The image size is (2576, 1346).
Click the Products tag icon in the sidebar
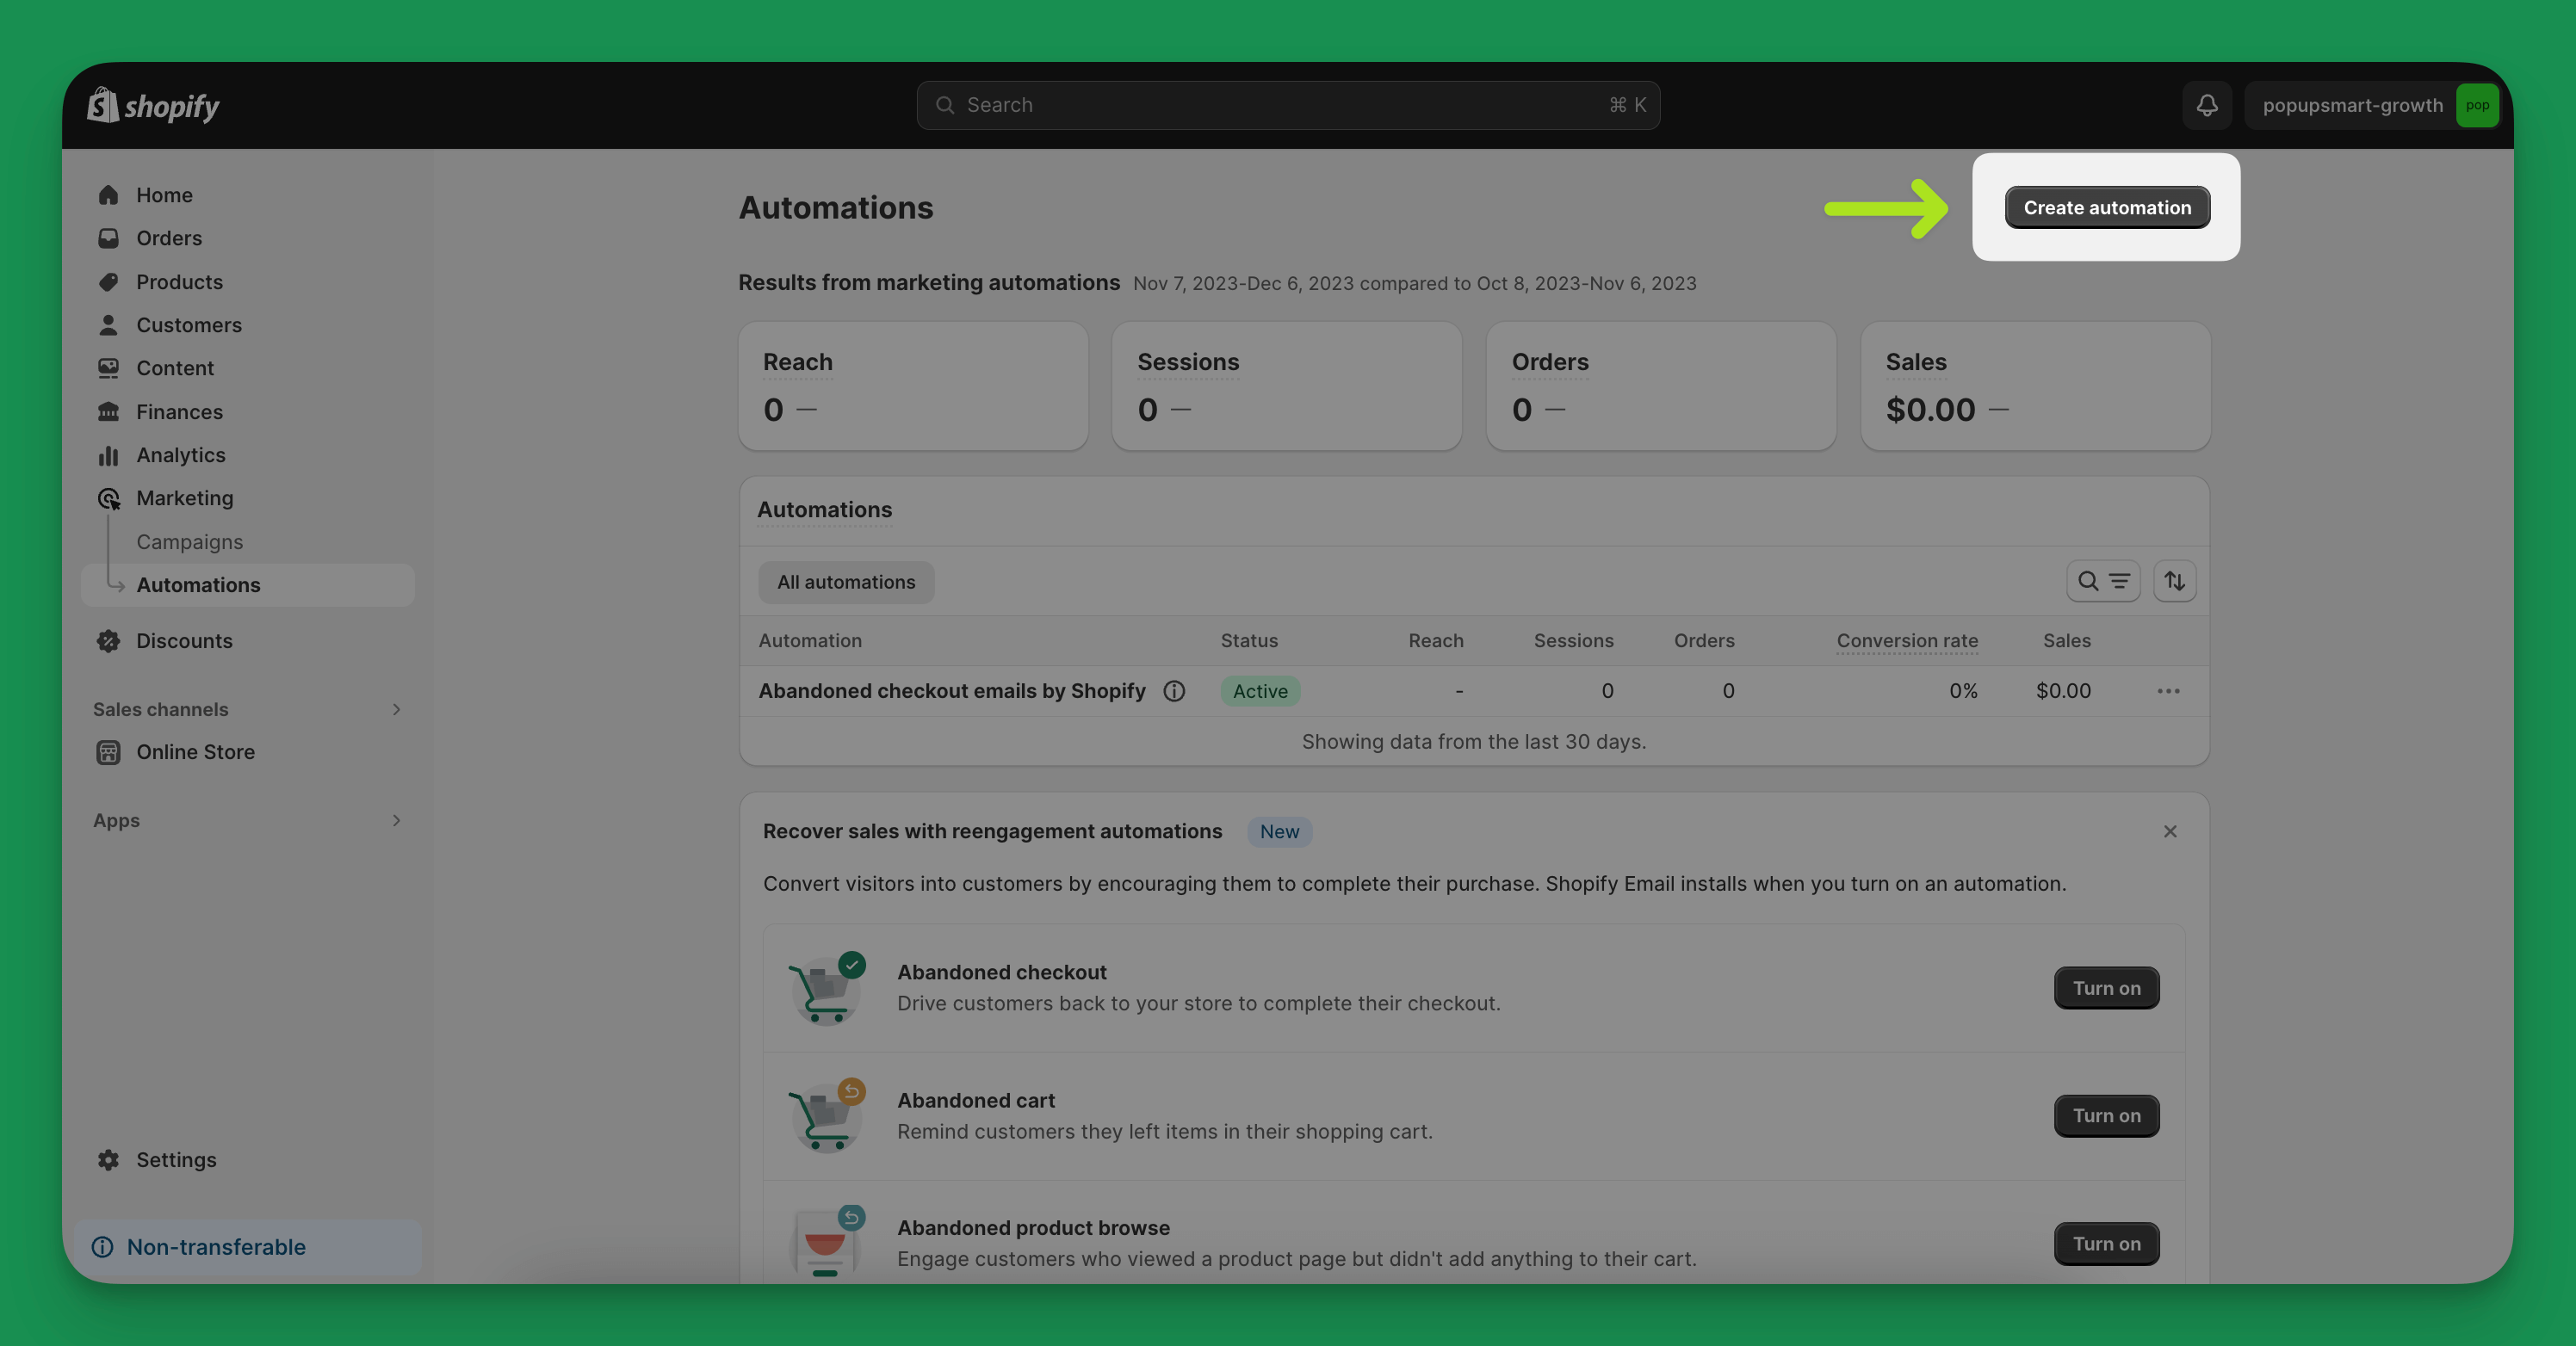(108, 281)
